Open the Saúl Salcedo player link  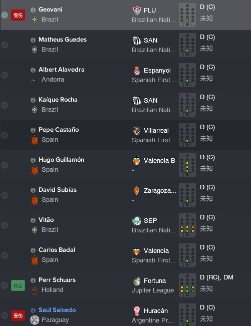pyautogui.click(x=57, y=310)
